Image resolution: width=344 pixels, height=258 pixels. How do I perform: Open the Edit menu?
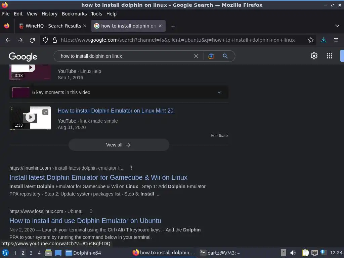18,14
